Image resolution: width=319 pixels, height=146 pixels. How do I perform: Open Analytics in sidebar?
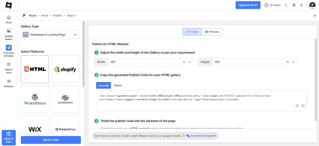coord(9,83)
